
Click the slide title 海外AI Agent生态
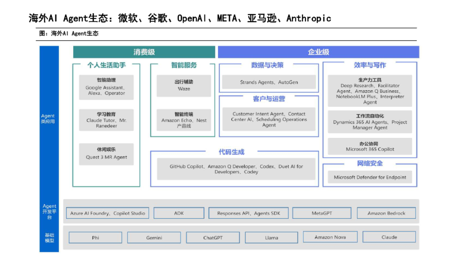coord(180,18)
